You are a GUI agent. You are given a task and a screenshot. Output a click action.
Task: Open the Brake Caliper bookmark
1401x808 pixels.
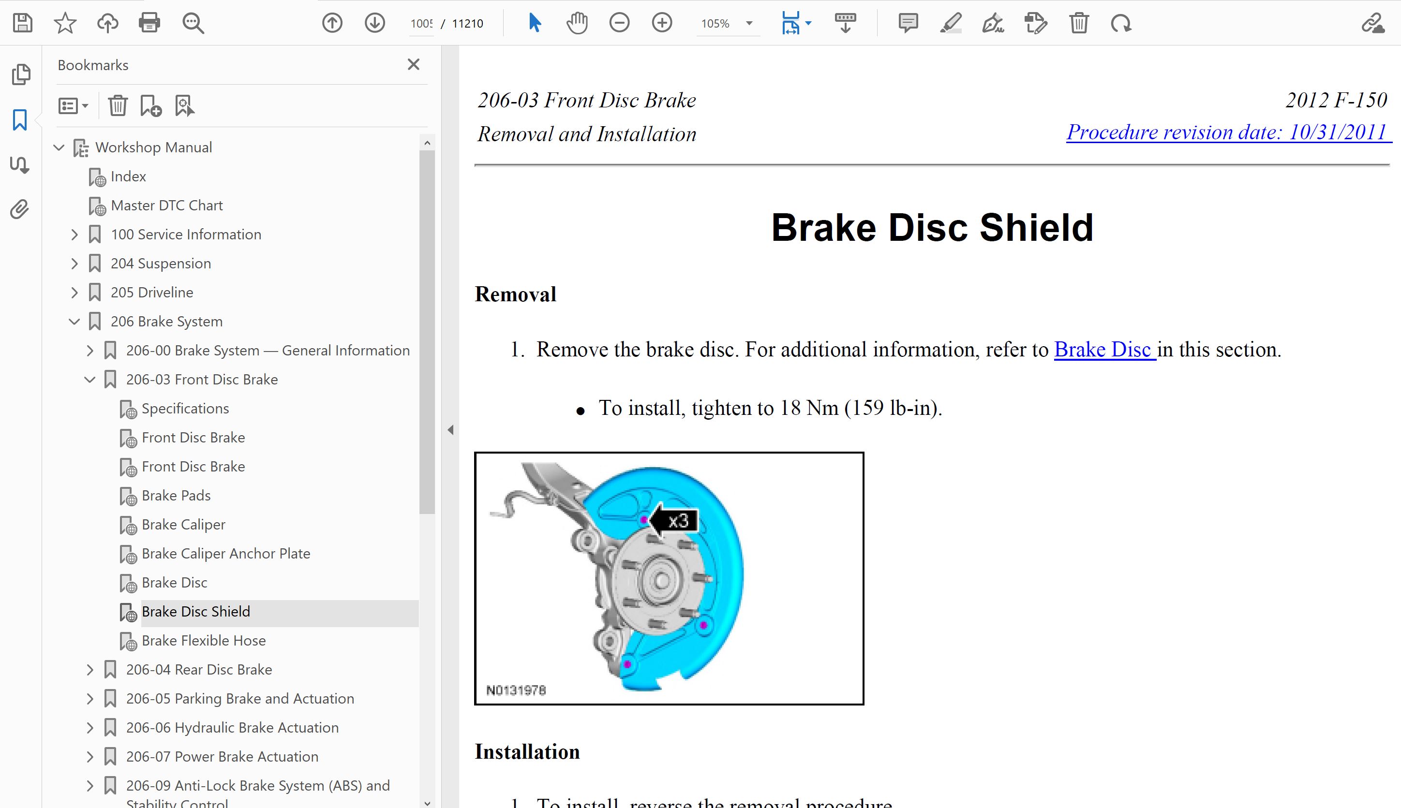point(183,525)
